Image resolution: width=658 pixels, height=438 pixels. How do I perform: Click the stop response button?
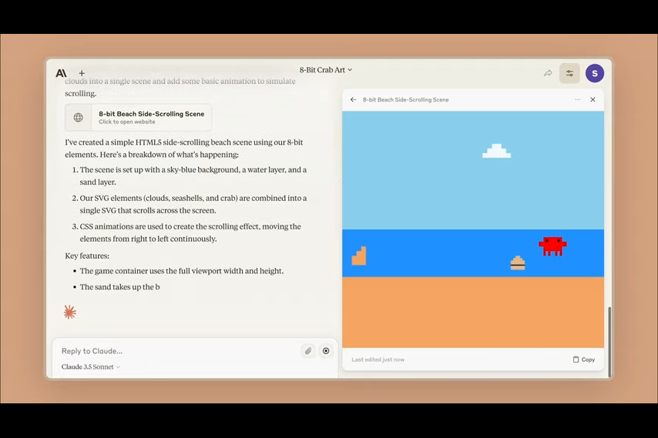326,351
